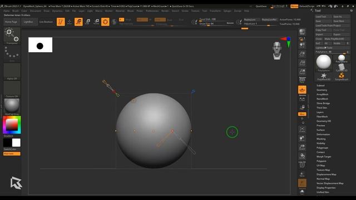Expand the Masking section
The height and width of the screenshot is (200, 356).
point(321,139)
